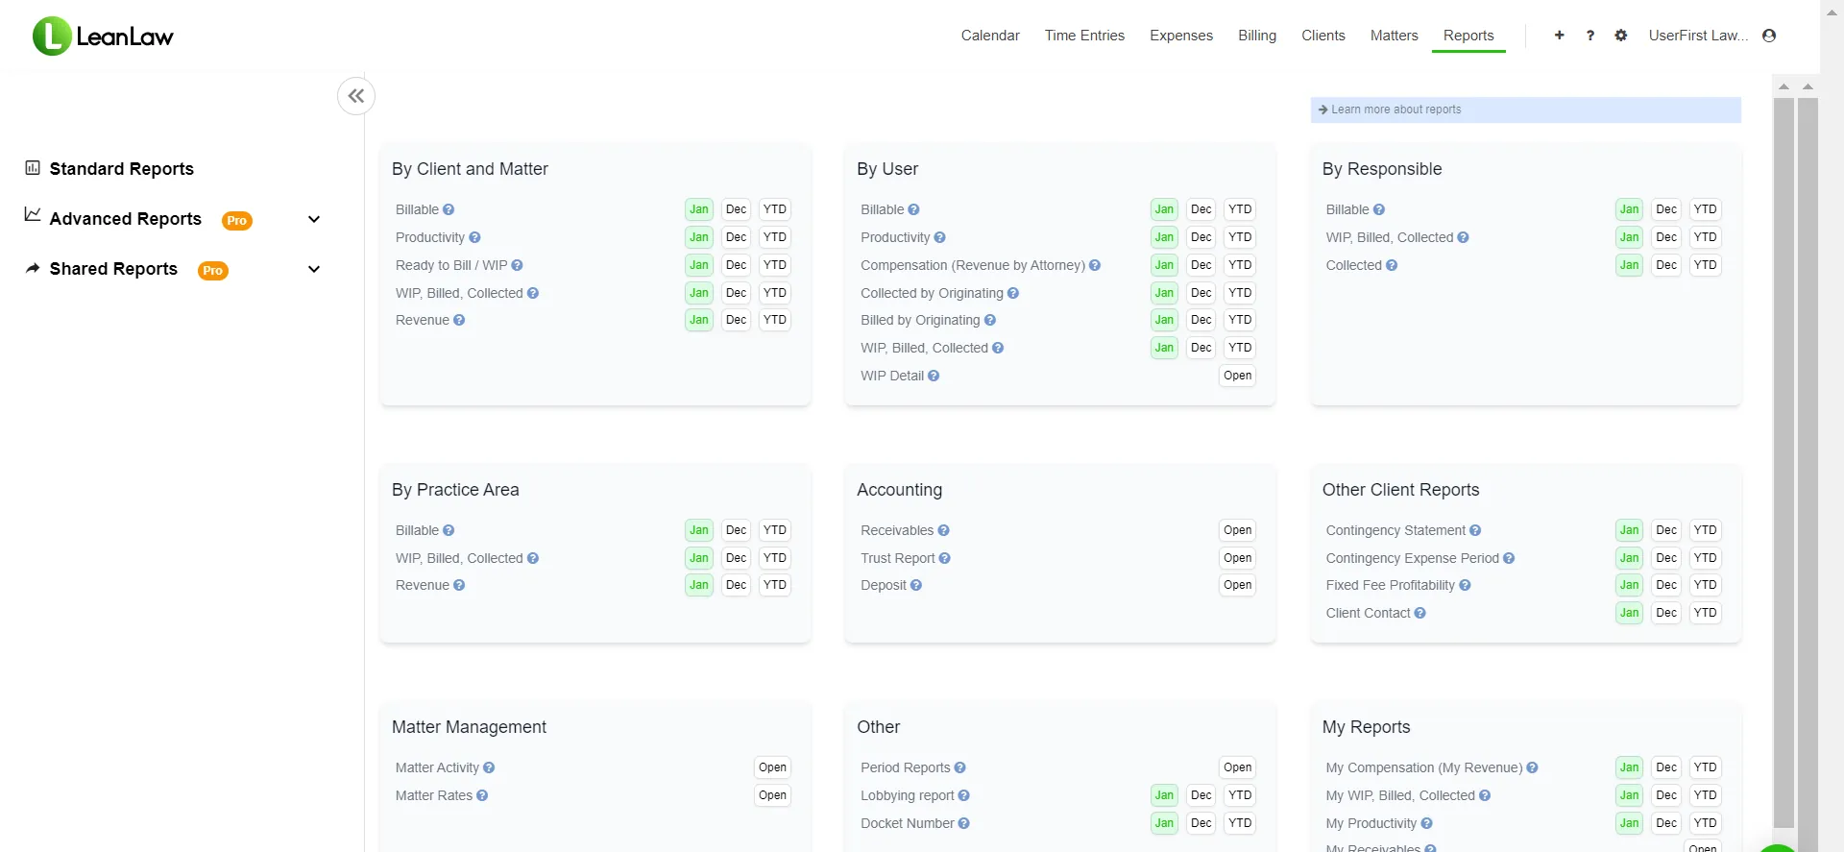Click the LeanLaw logo

click(x=103, y=37)
